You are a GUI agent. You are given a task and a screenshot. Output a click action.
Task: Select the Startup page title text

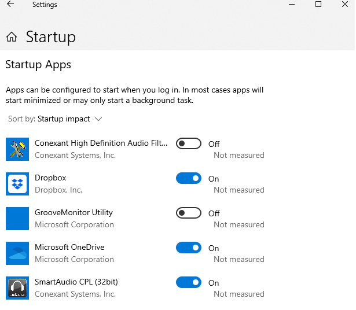coord(50,37)
